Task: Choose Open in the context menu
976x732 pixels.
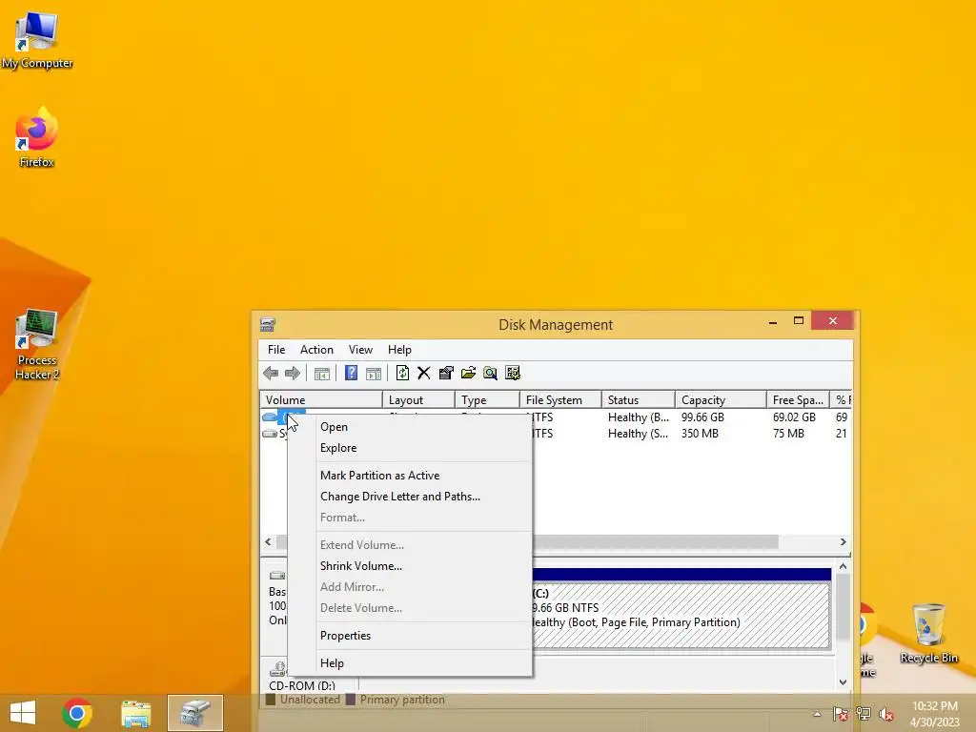Action: [411, 427]
